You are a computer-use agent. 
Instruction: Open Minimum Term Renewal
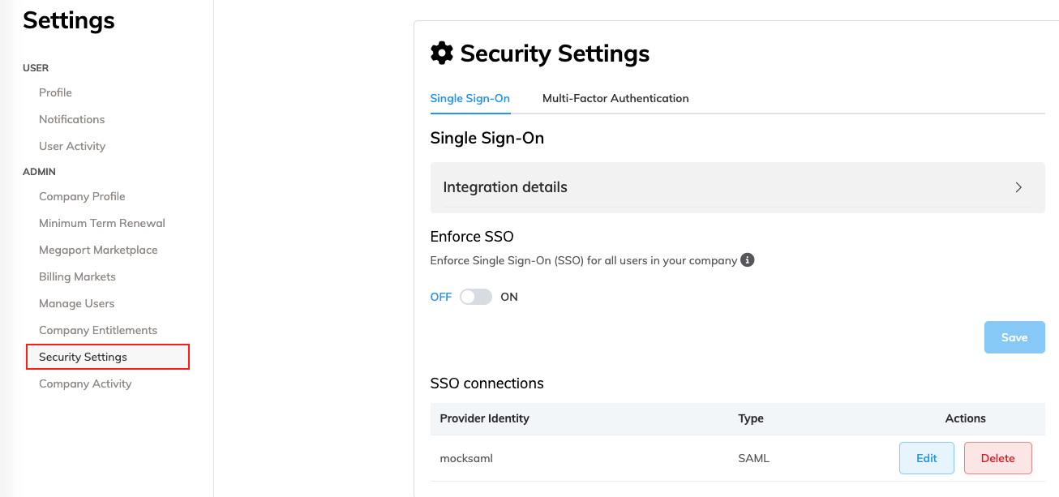[x=101, y=223]
